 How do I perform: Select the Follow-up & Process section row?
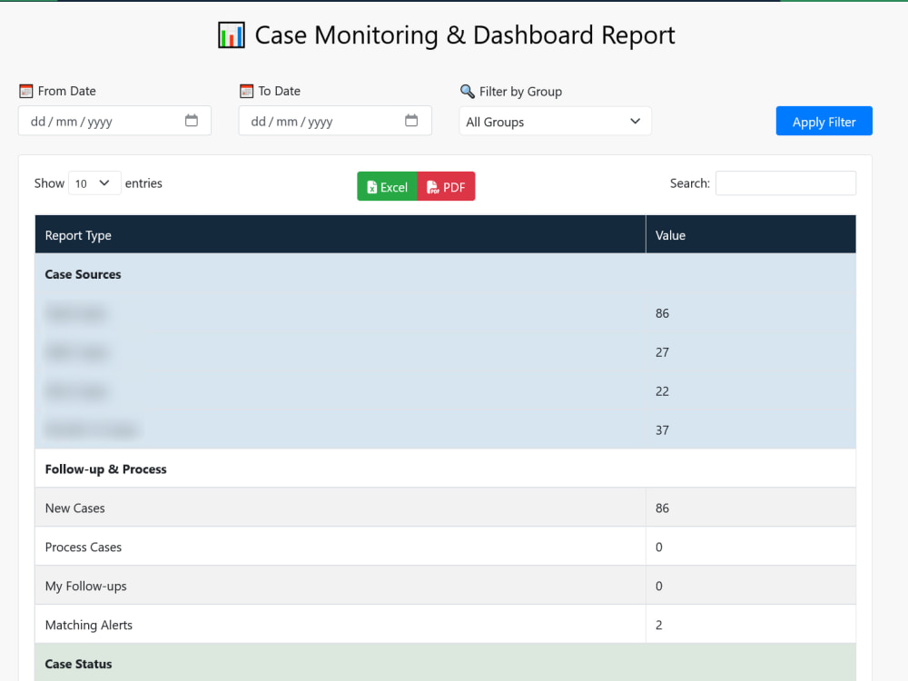pyautogui.click(x=445, y=469)
